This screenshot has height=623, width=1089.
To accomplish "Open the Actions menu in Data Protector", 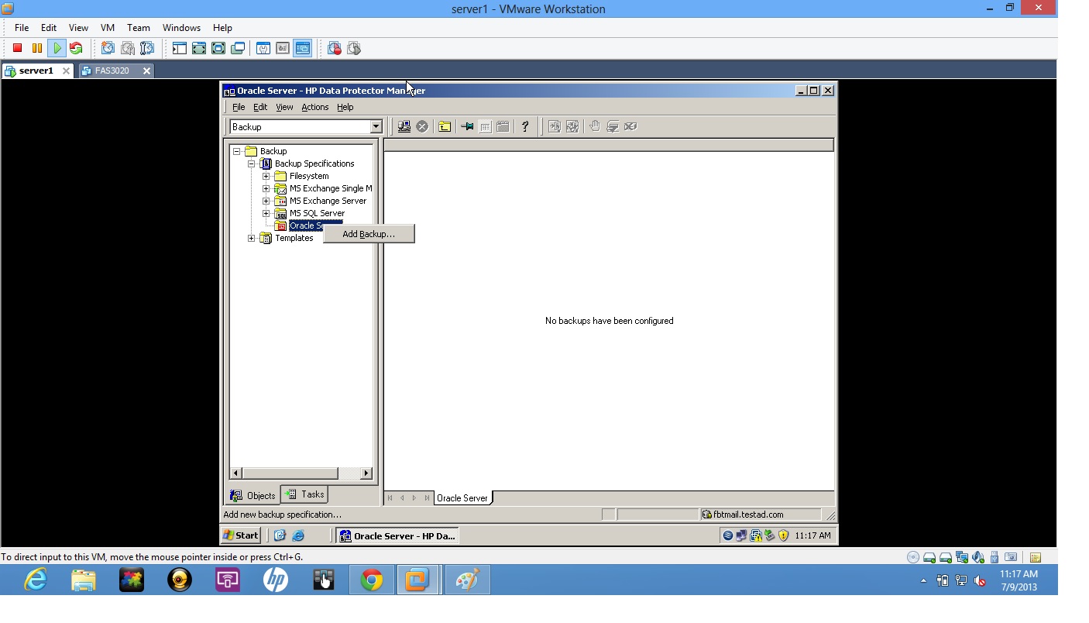I will (314, 107).
